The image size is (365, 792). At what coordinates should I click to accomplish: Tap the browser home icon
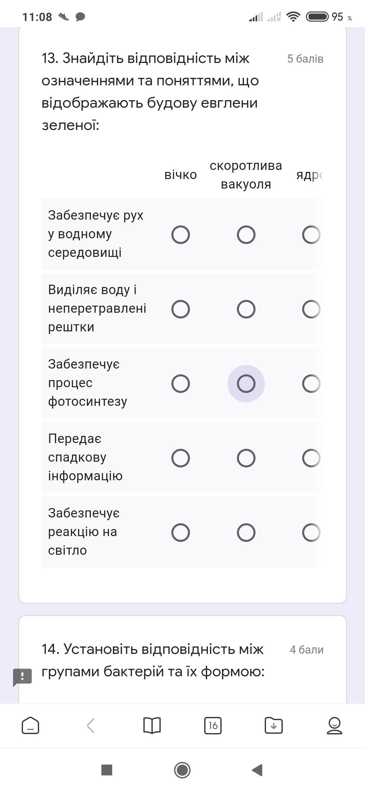click(30, 726)
